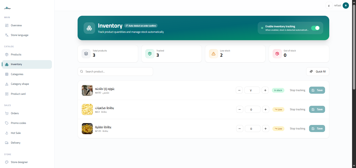Click quantity field of بطاطا مكعبات

(x=253, y=109)
